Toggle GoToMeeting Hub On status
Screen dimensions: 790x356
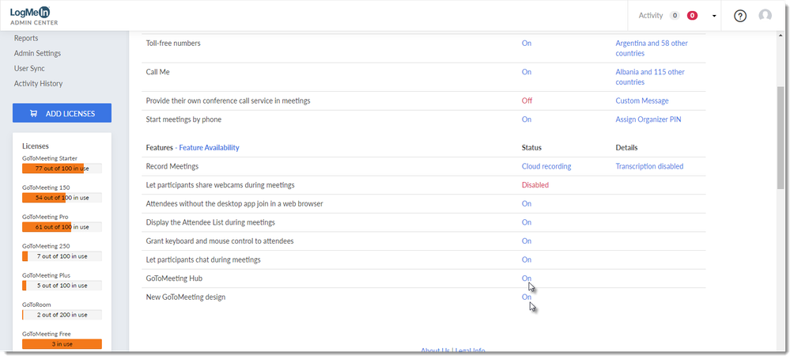click(527, 278)
